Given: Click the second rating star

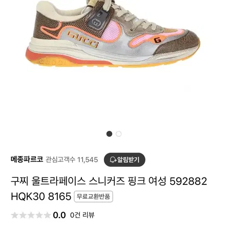Looking at the screenshot, I should pos(23,215).
